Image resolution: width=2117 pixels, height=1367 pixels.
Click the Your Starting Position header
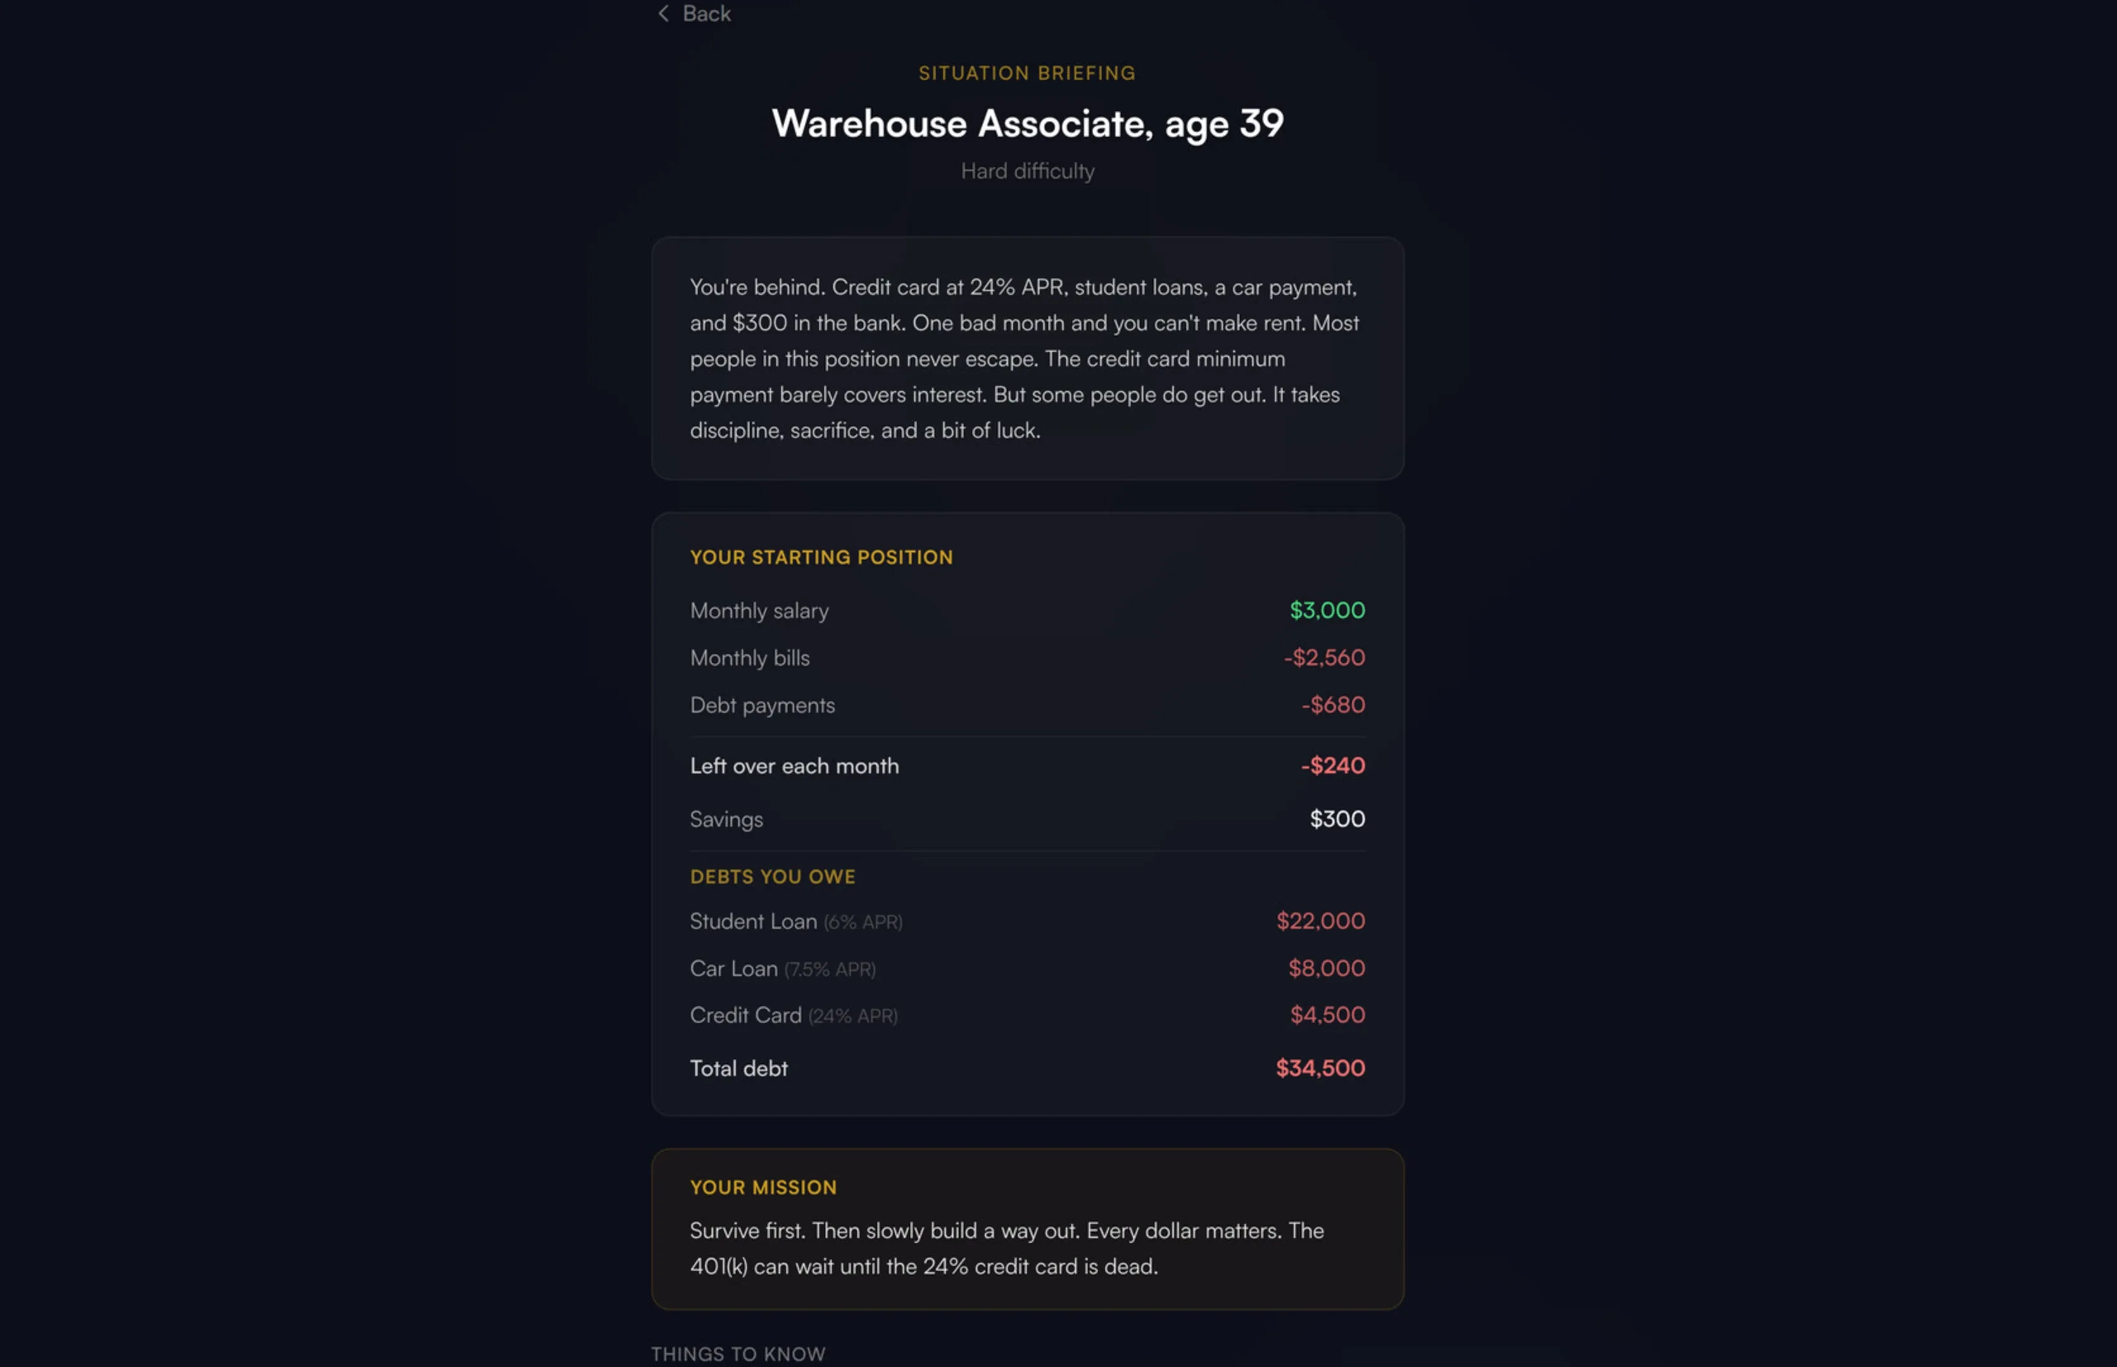click(x=821, y=556)
